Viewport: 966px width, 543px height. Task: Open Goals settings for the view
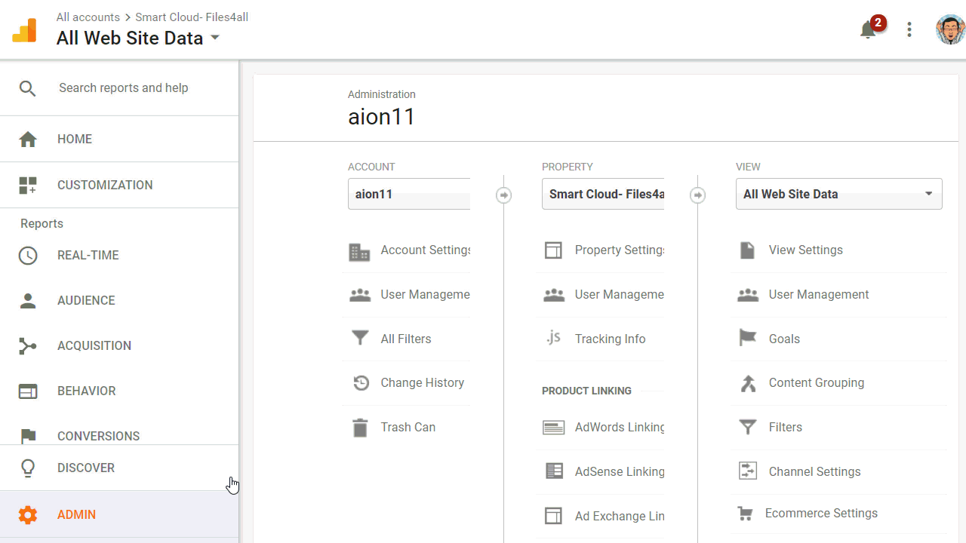(x=784, y=339)
